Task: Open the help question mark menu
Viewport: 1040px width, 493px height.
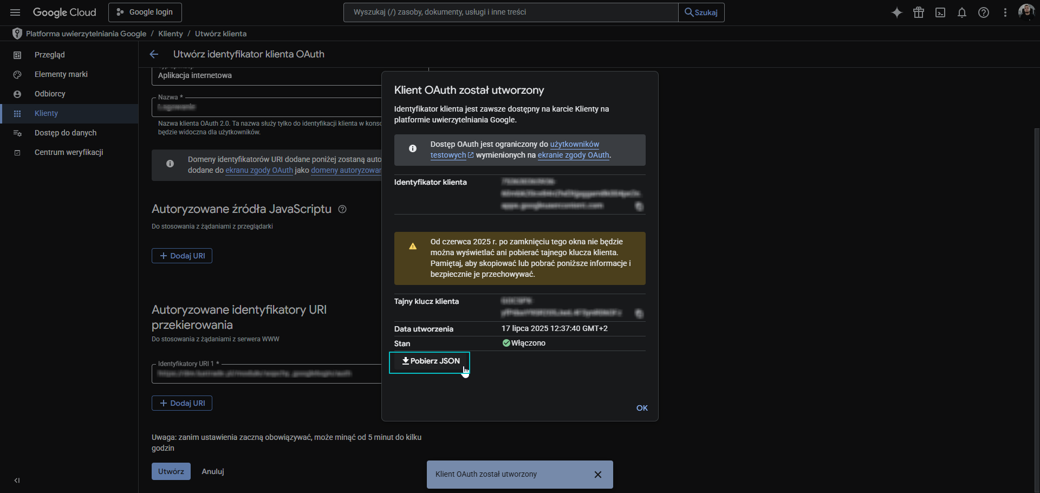Action: pos(984,12)
